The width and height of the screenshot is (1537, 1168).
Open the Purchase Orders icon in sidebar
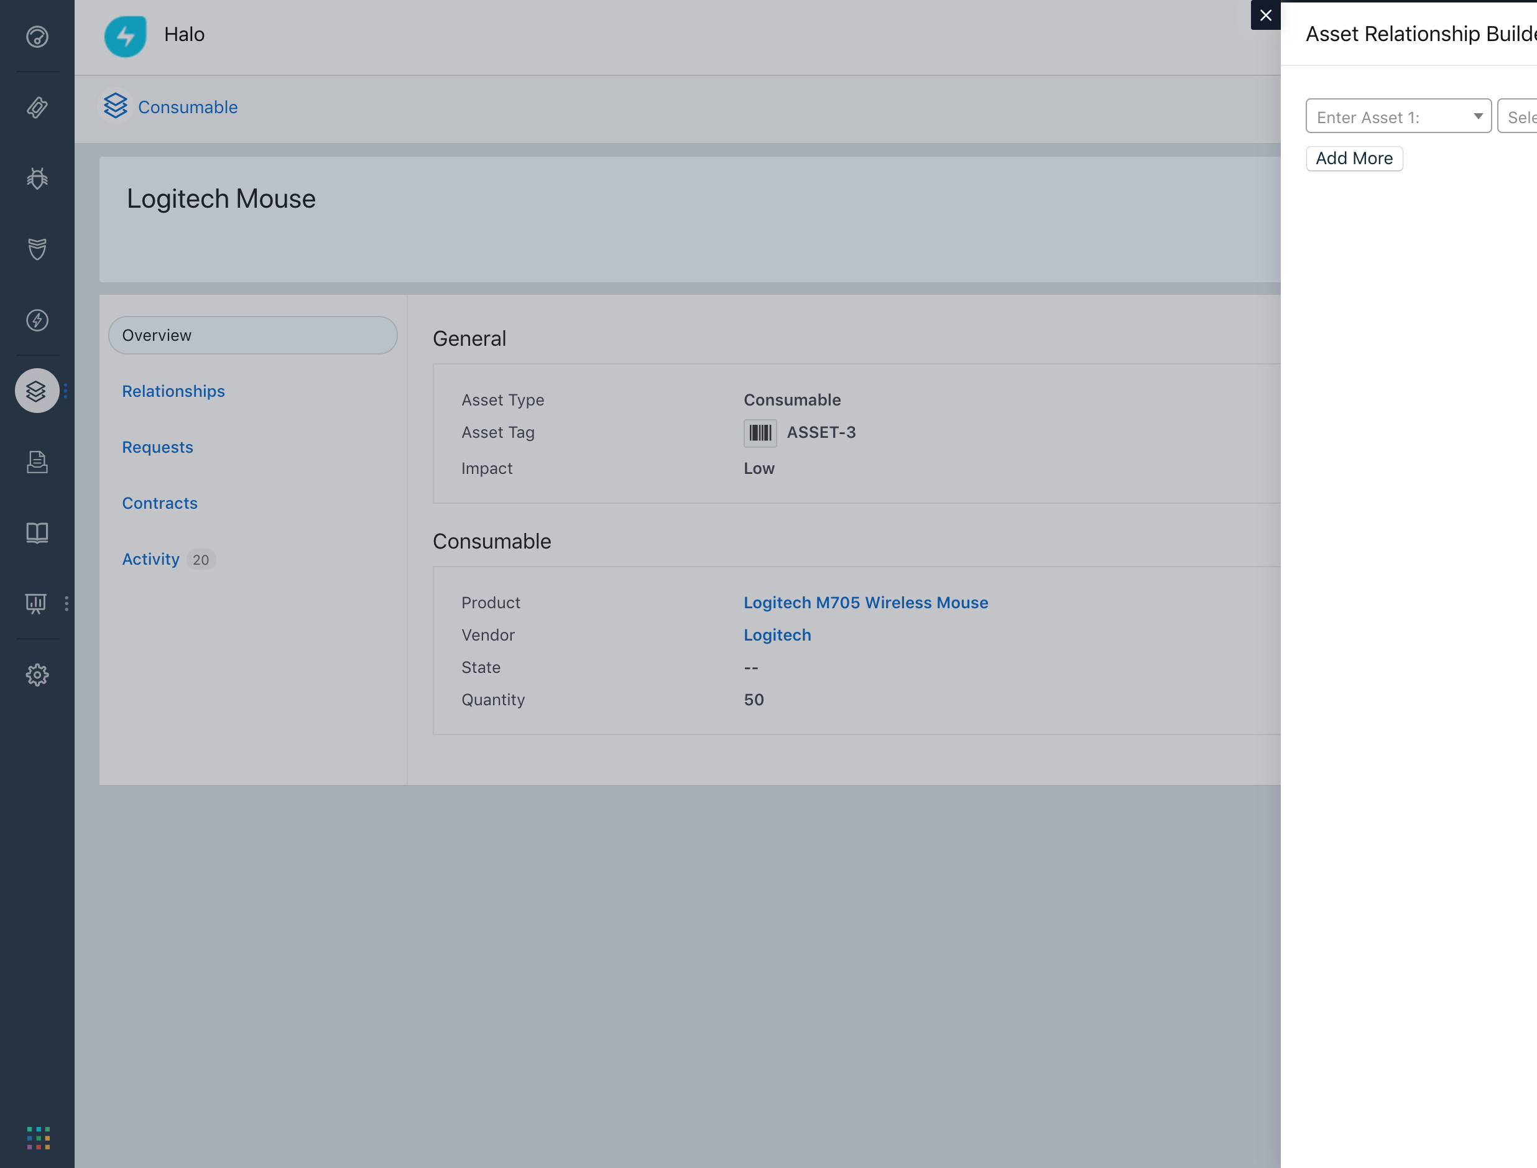[x=37, y=461]
